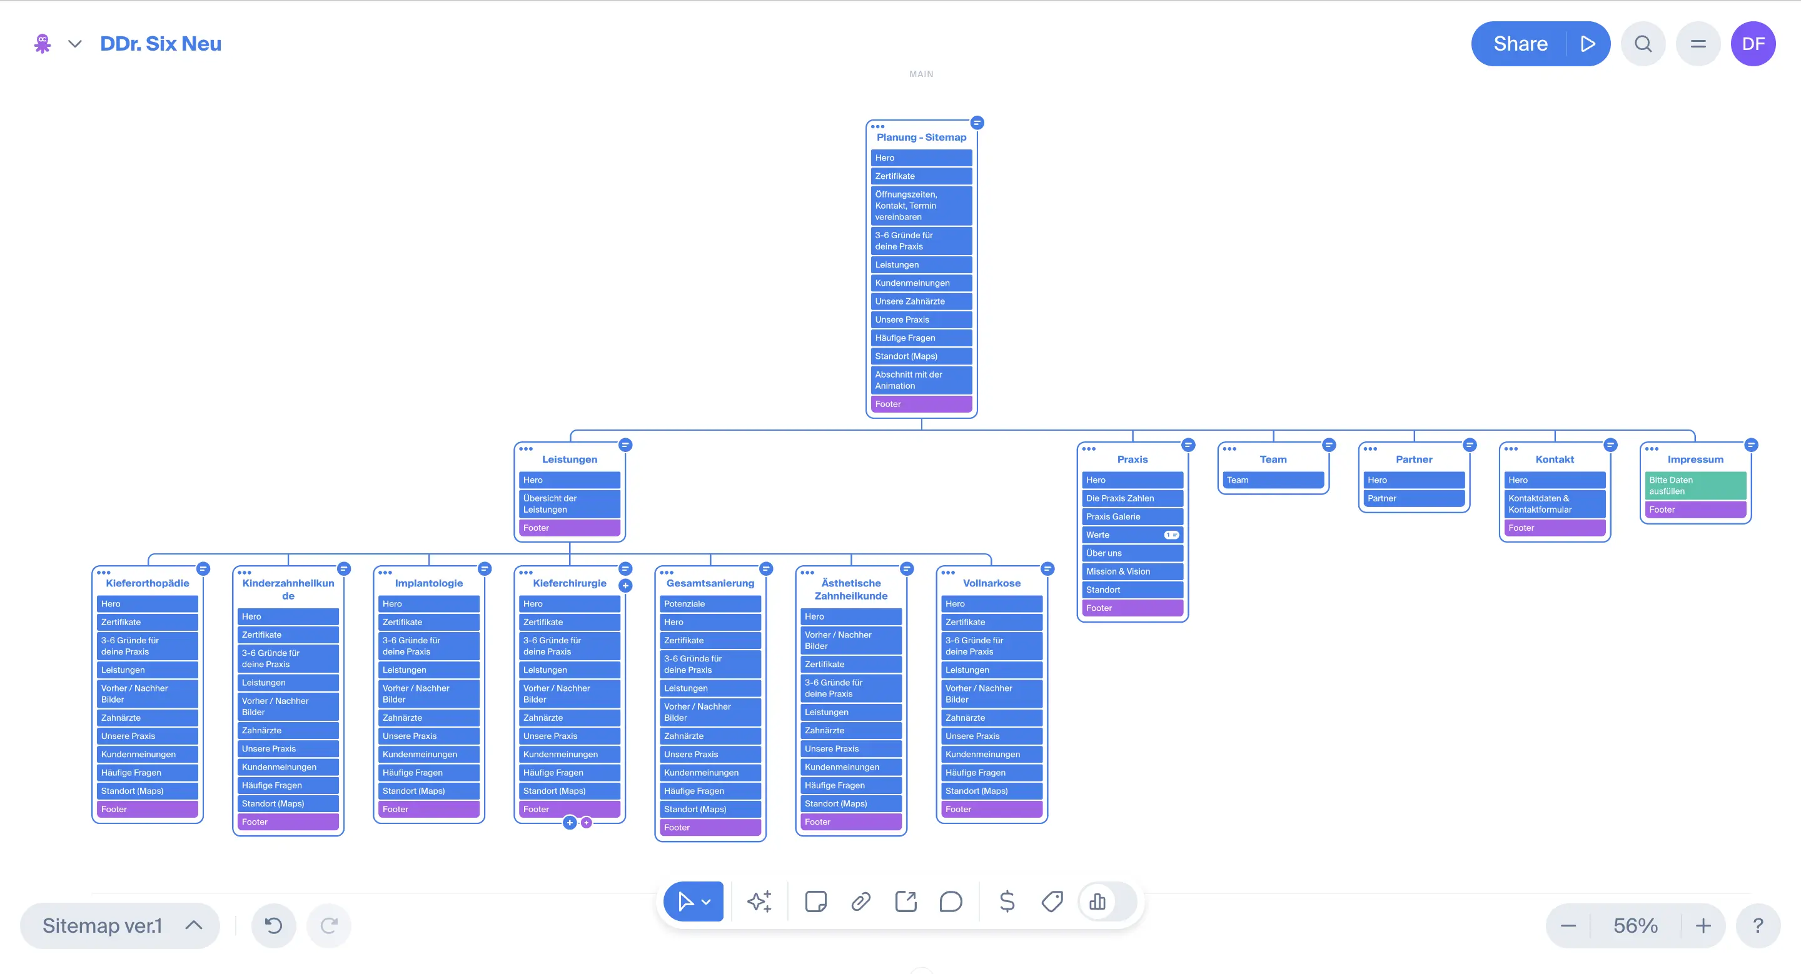Image resolution: width=1801 pixels, height=974 pixels.
Task: Click the zoom in plus button
Action: (1703, 926)
